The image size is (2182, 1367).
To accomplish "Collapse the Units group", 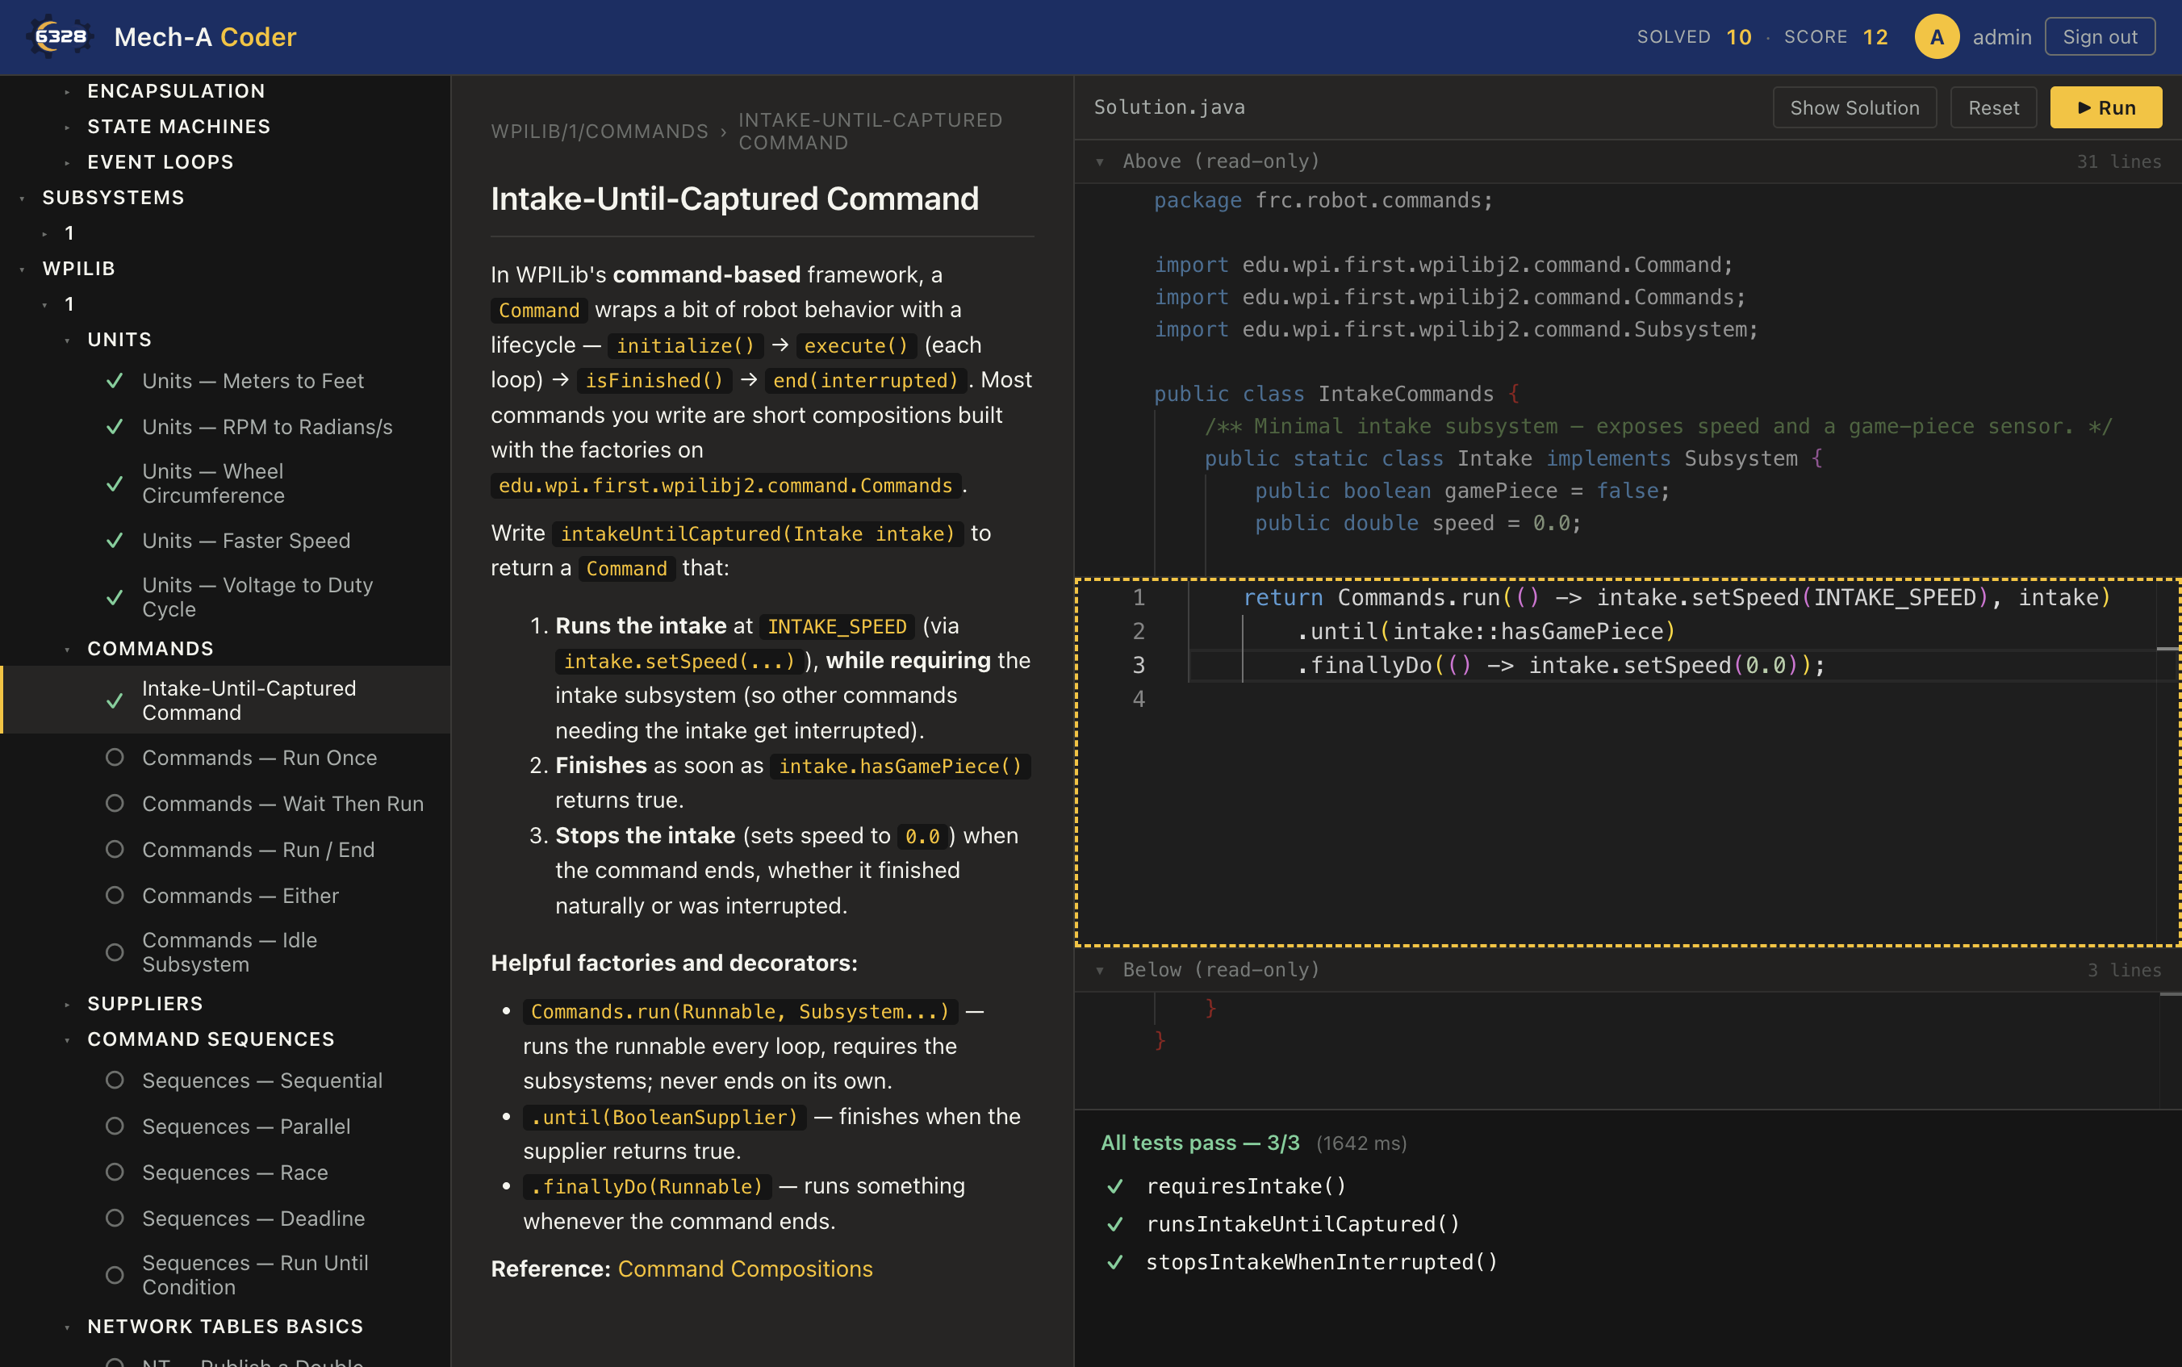I will 68,340.
